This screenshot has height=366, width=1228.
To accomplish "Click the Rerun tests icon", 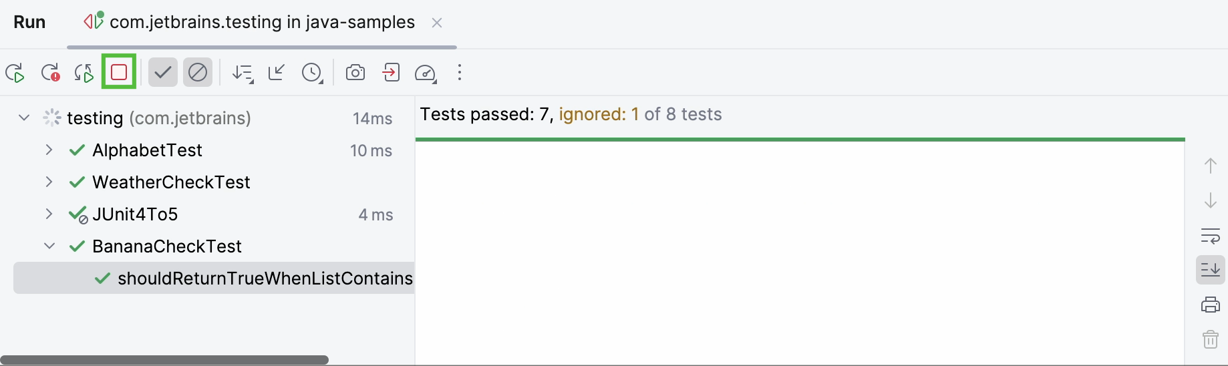I will (15, 73).
